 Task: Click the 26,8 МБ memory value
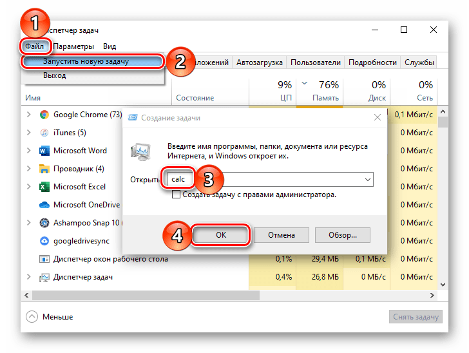click(x=325, y=277)
